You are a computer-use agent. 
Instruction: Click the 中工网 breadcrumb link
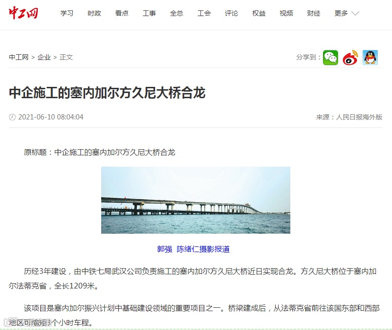pos(19,57)
